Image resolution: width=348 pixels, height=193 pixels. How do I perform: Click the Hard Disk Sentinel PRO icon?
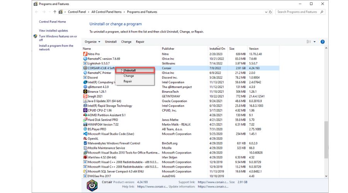point(85,120)
